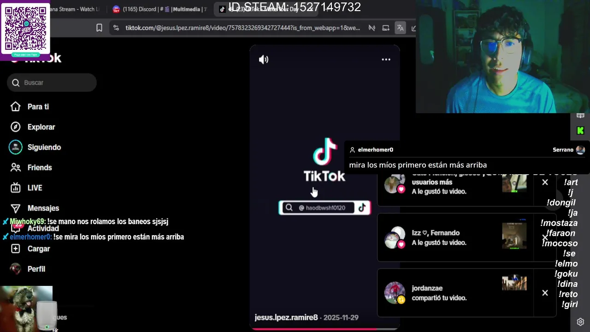590x332 pixels.
Task: Open thumbnail in 'usuarios más' notification
Action: click(514, 184)
